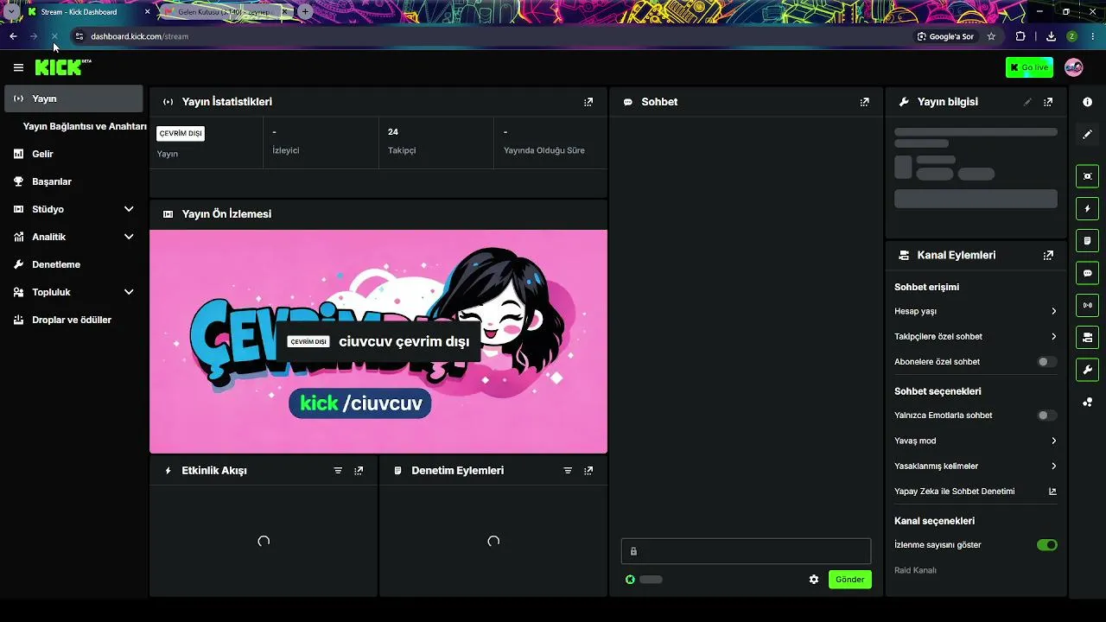The width and height of the screenshot is (1106, 622).
Task: Open chat settings gear next to Gönder
Action: [x=814, y=580]
